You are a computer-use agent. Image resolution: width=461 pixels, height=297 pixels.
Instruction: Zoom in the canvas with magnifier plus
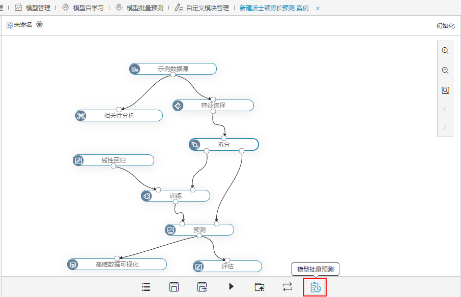(445, 50)
